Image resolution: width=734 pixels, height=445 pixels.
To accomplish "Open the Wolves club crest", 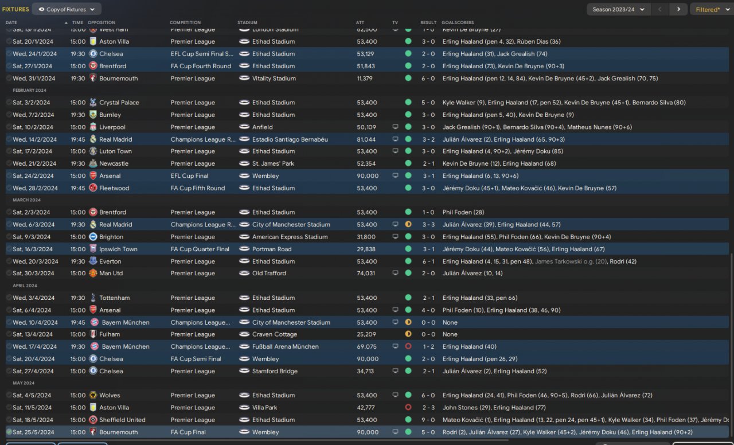I will coord(93,395).
